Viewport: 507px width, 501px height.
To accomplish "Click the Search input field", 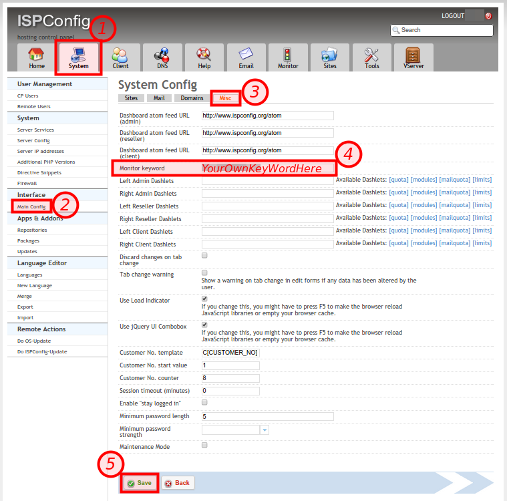I will [446, 30].
